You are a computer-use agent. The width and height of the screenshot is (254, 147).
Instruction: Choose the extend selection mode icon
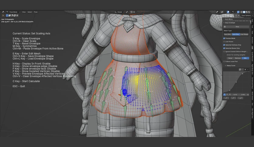(x=9, y=15)
